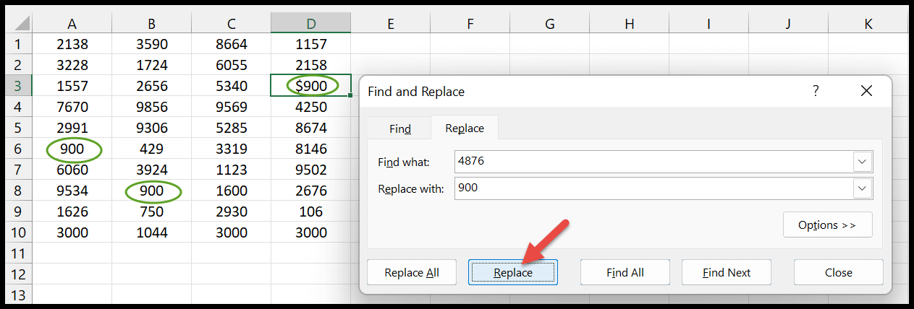Focus the Replace with input field
The width and height of the screenshot is (914, 309).
[654, 189]
